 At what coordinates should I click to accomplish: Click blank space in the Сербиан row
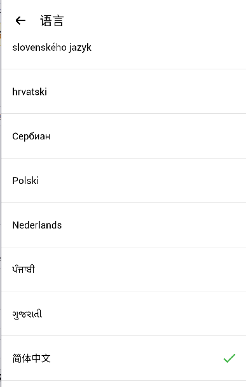[x=148, y=136]
